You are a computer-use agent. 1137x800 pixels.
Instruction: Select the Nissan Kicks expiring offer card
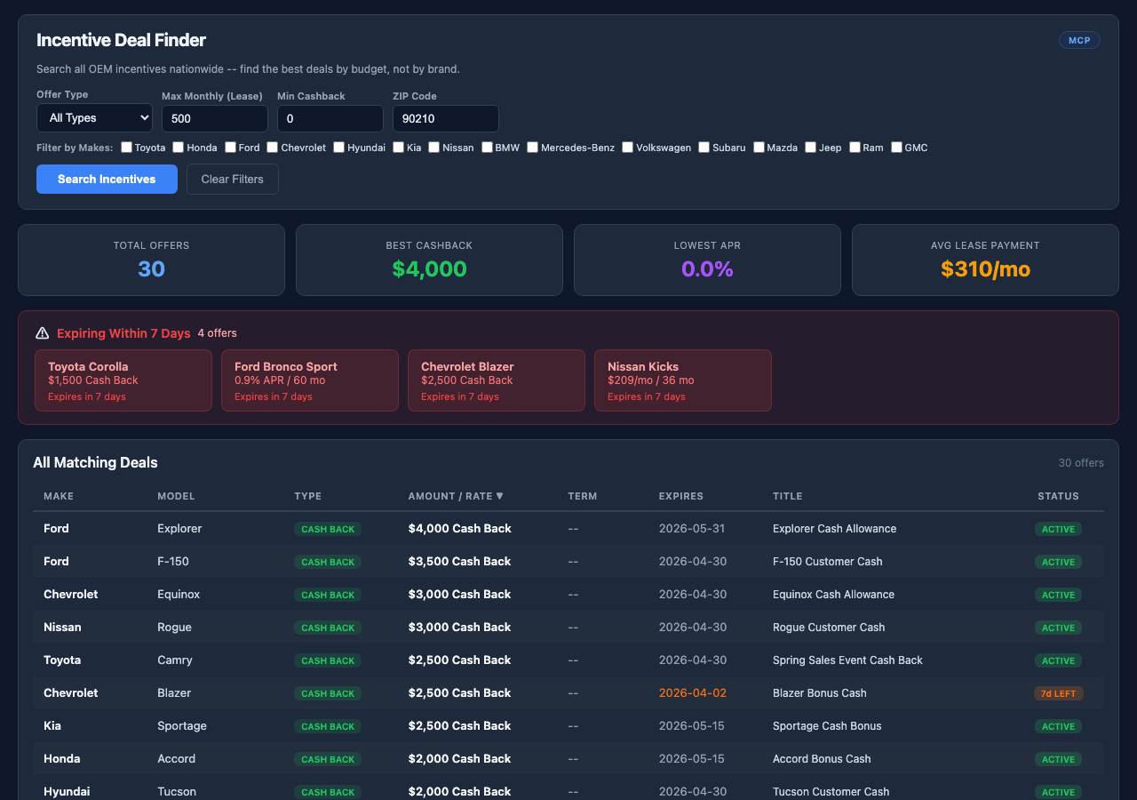pos(682,380)
